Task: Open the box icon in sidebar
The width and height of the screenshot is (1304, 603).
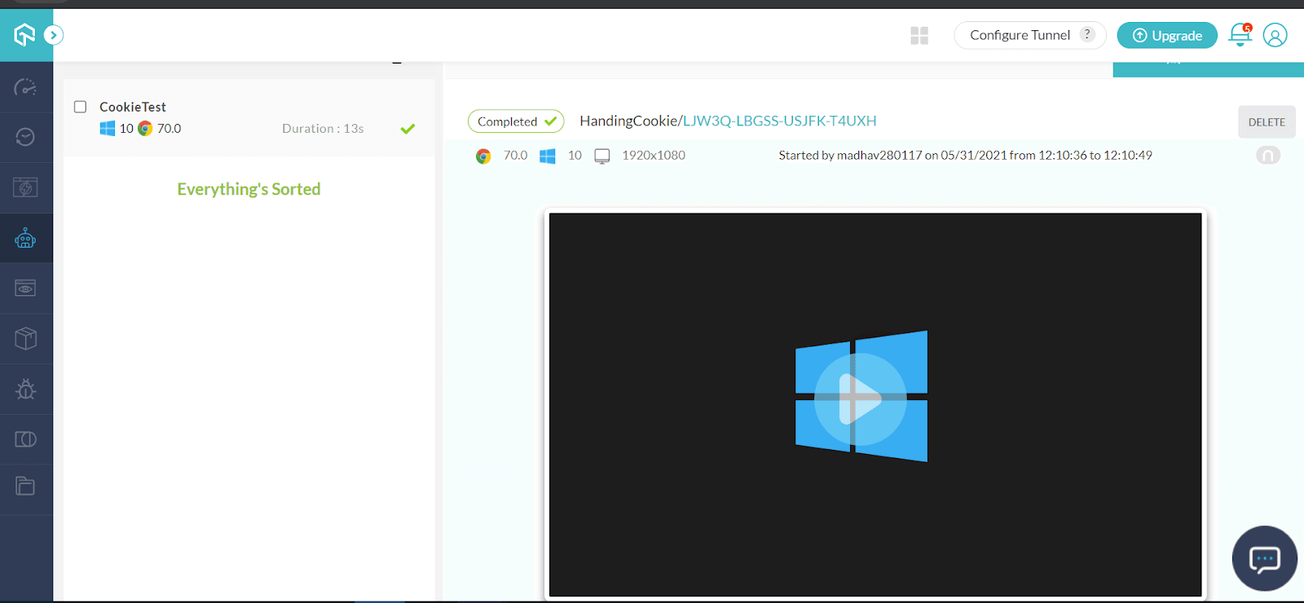Action: pos(25,338)
